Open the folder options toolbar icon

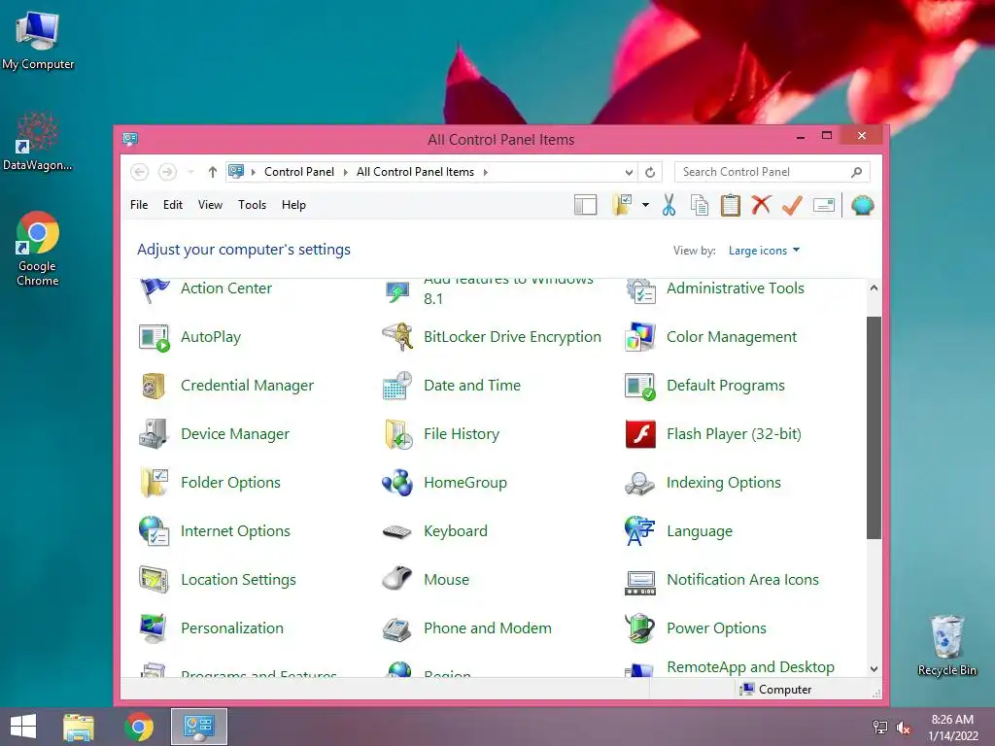click(x=622, y=205)
